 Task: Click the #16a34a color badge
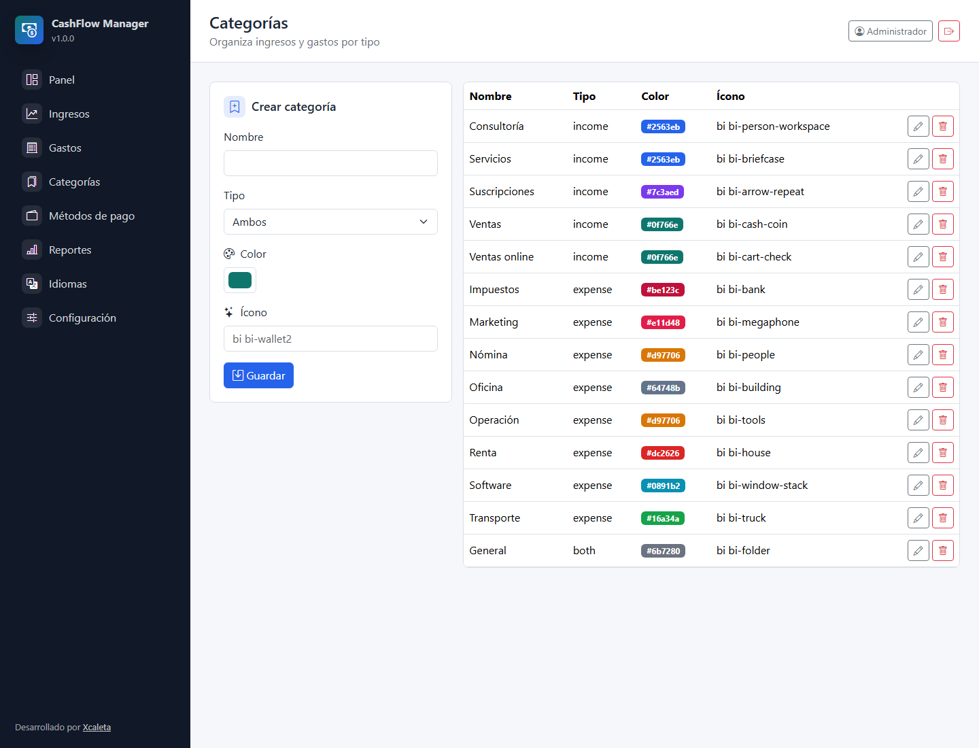point(663,518)
